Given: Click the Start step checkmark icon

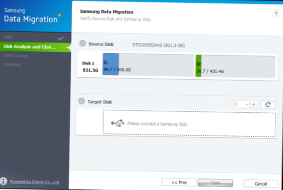Looking at the screenshot, I should pos(61,38).
